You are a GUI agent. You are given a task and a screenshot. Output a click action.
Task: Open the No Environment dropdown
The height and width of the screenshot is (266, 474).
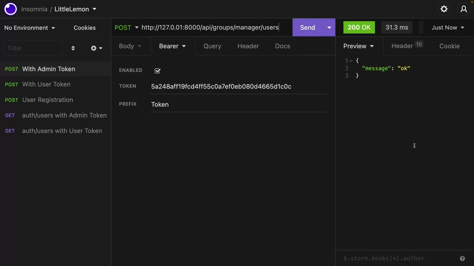(x=29, y=28)
